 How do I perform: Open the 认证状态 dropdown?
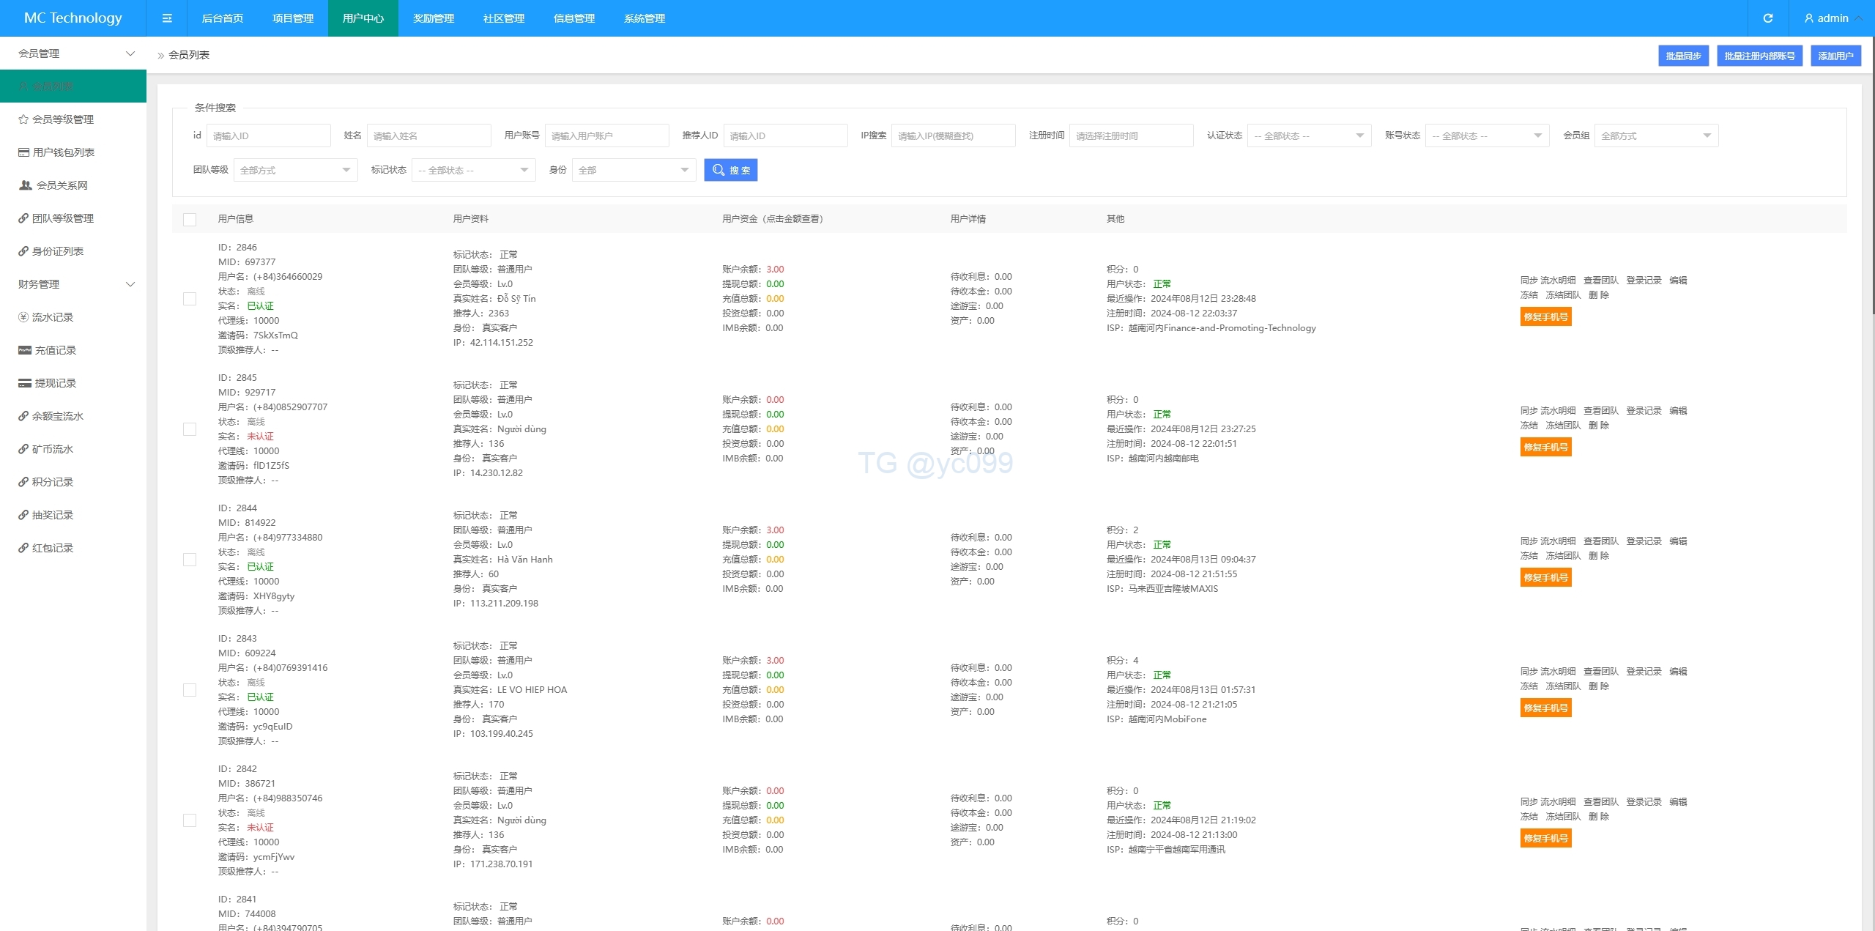click(x=1308, y=136)
